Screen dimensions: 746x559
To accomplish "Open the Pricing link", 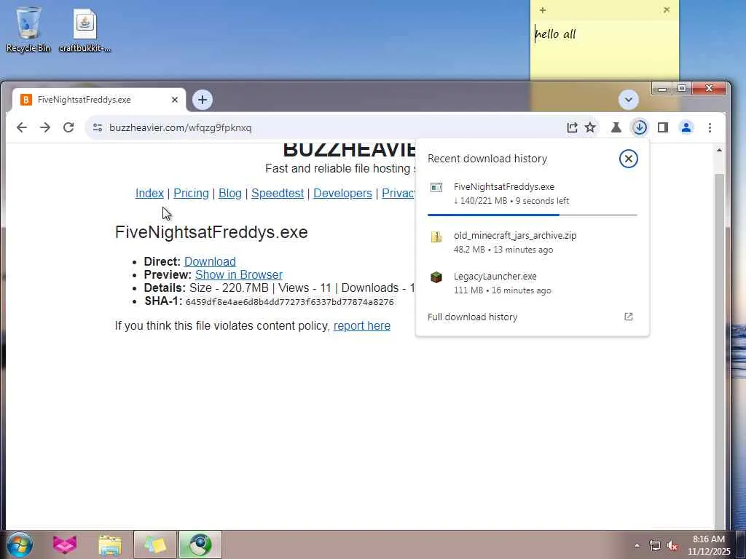I will pyautogui.click(x=191, y=194).
